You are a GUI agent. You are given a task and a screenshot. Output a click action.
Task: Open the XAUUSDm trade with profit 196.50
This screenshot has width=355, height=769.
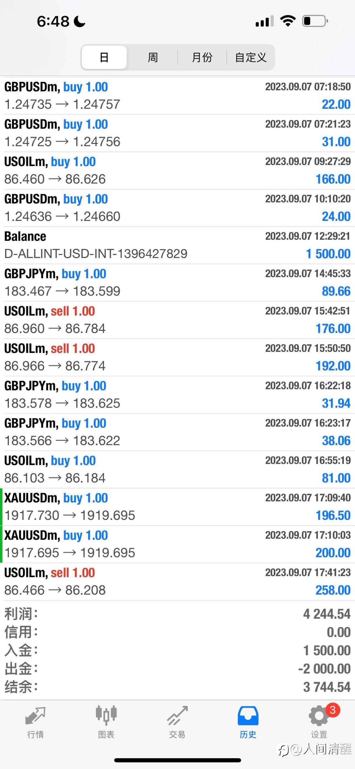tap(177, 507)
